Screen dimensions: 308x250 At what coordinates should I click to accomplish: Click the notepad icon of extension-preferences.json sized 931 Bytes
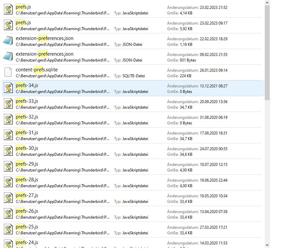tap(8, 57)
